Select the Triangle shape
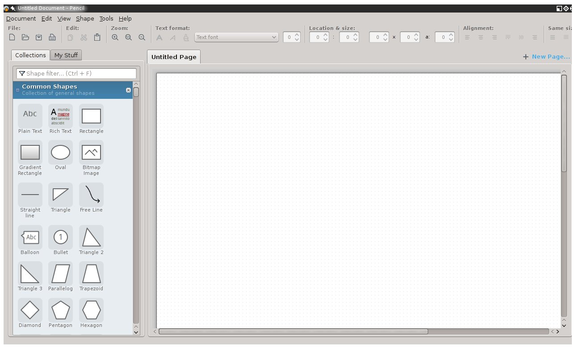This screenshot has height=348, width=579. (60, 198)
